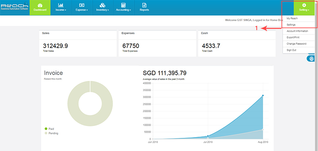This screenshot has width=318, height=151.
Task: Click the green Paid legend dot
Action: tap(46, 129)
